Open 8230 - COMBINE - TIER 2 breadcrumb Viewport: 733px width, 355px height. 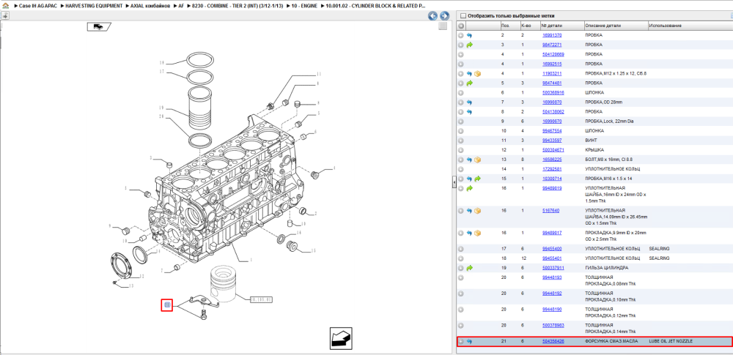coord(236,7)
